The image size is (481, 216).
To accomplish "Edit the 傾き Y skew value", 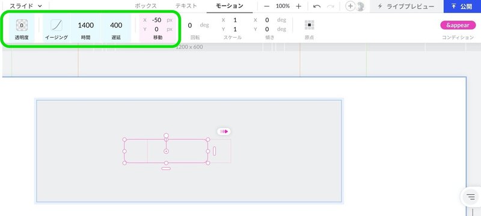I will [x=267, y=29].
